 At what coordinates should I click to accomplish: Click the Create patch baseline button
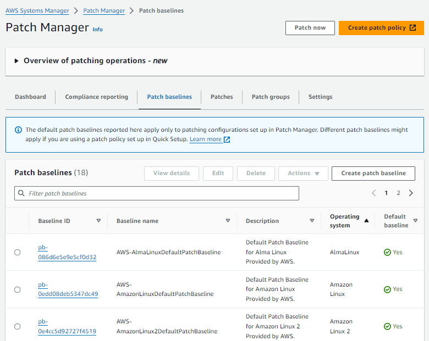click(373, 174)
